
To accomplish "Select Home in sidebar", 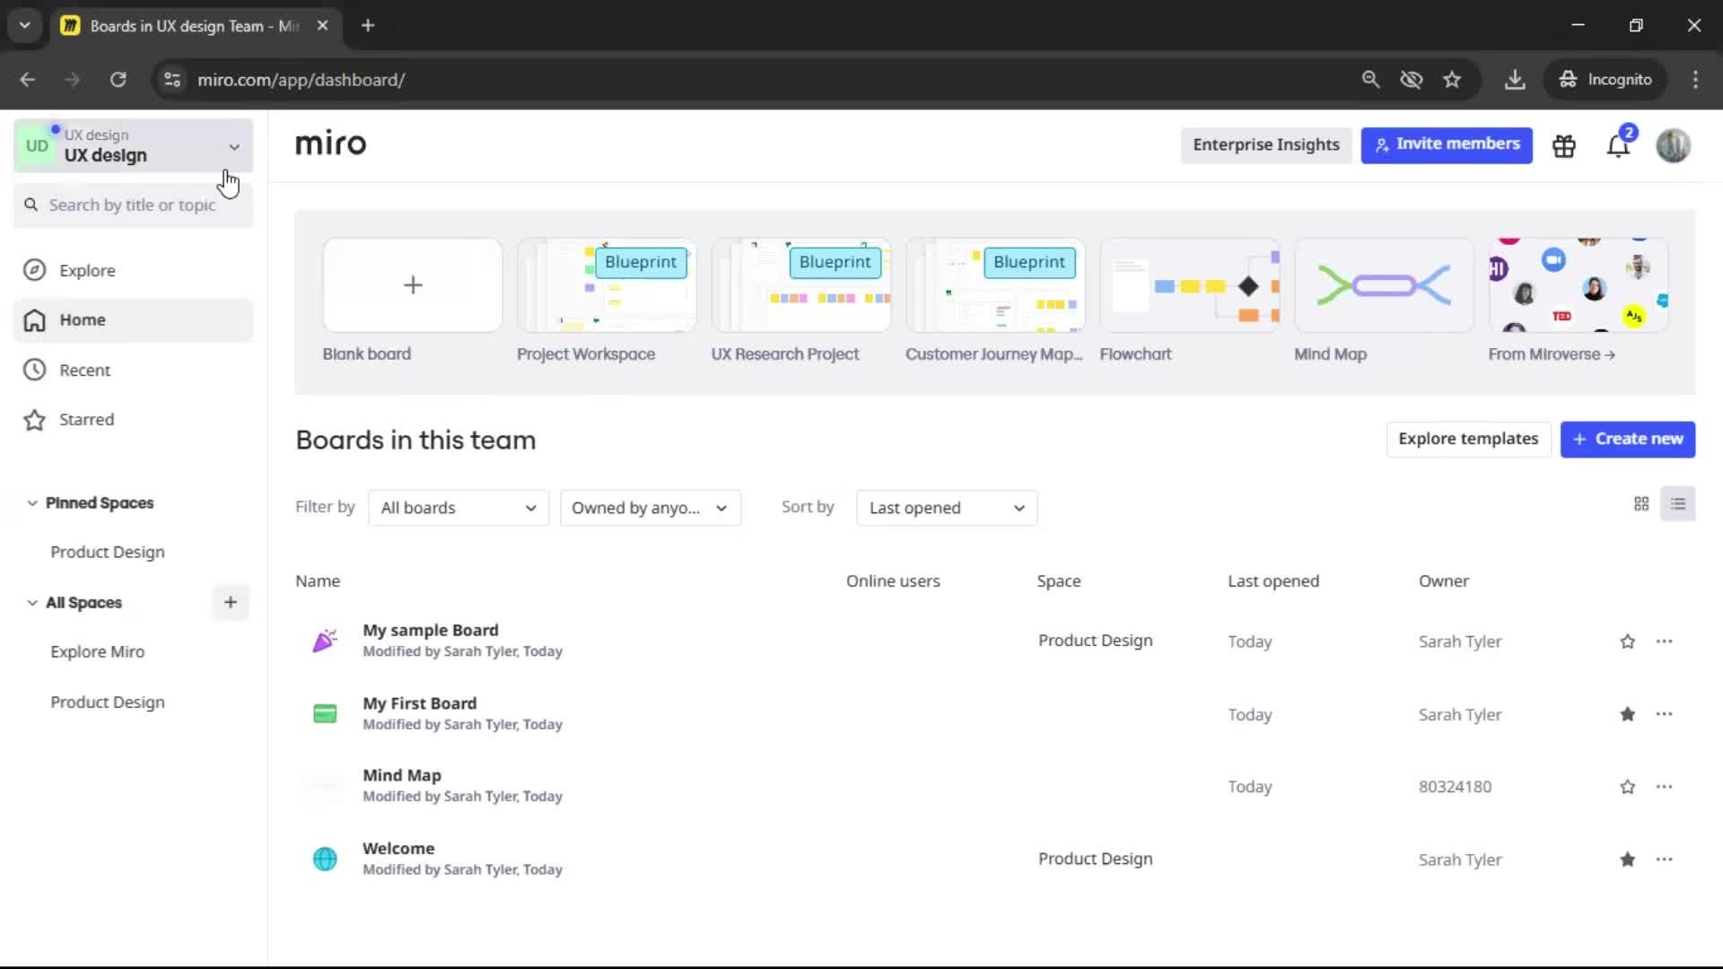I will (x=134, y=320).
